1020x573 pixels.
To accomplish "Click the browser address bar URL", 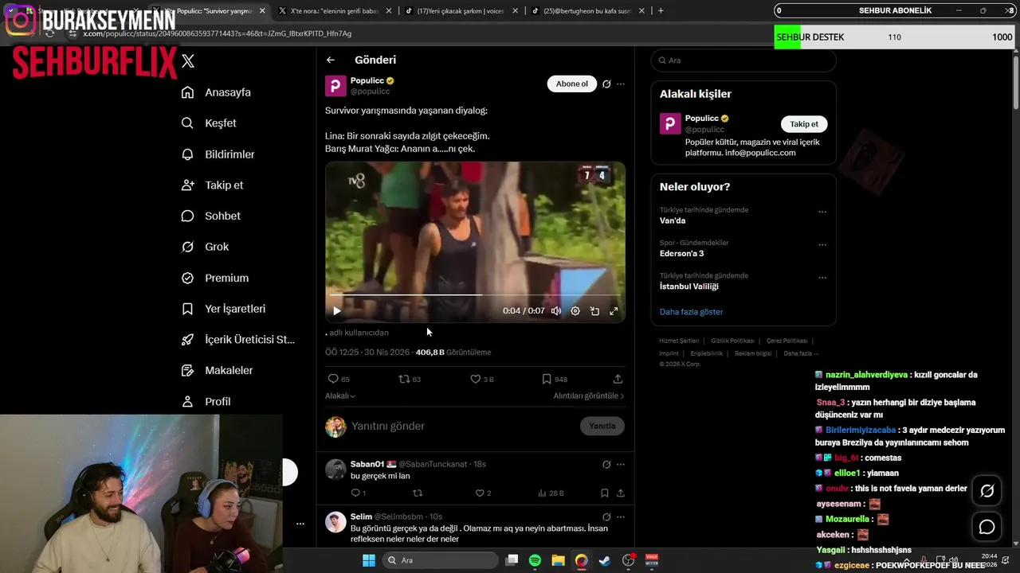I will click(x=217, y=34).
